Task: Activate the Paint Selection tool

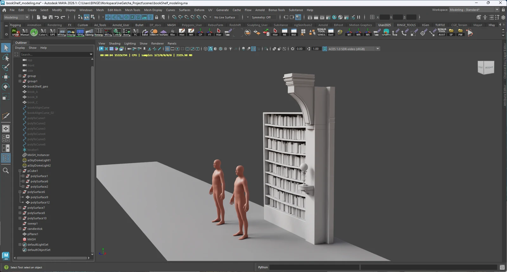Action: (6, 67)
